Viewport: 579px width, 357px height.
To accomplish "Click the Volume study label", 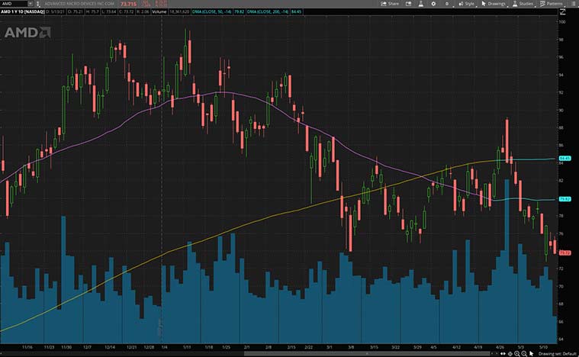I will [x=158, y=13].
